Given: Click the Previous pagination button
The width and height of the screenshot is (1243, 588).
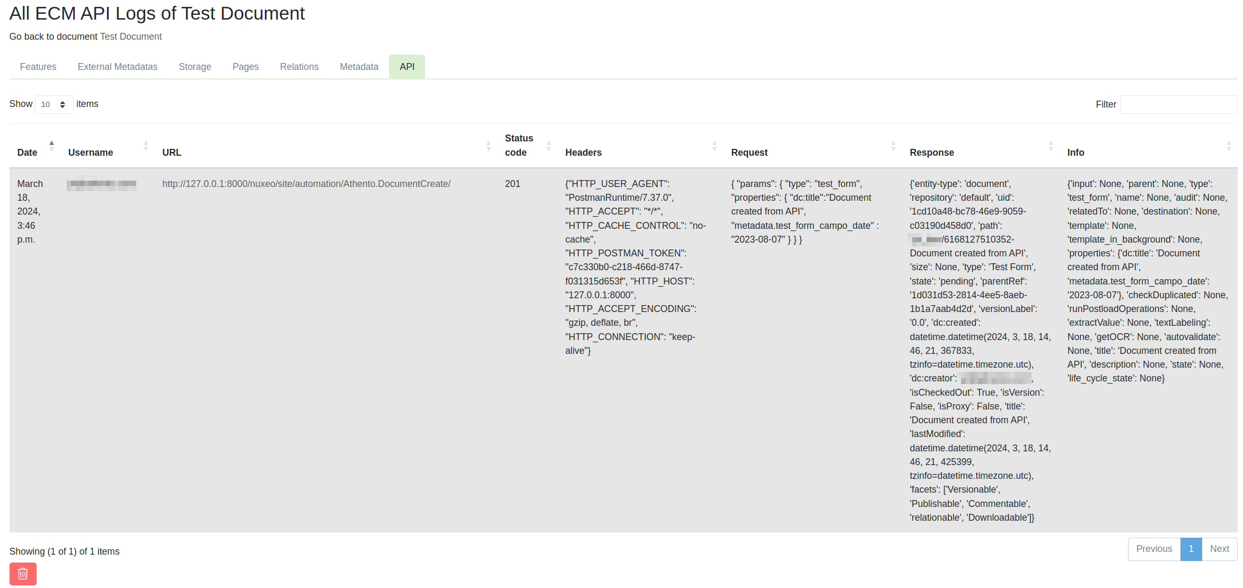Looking at the screenshot, I should point(1153,549).
